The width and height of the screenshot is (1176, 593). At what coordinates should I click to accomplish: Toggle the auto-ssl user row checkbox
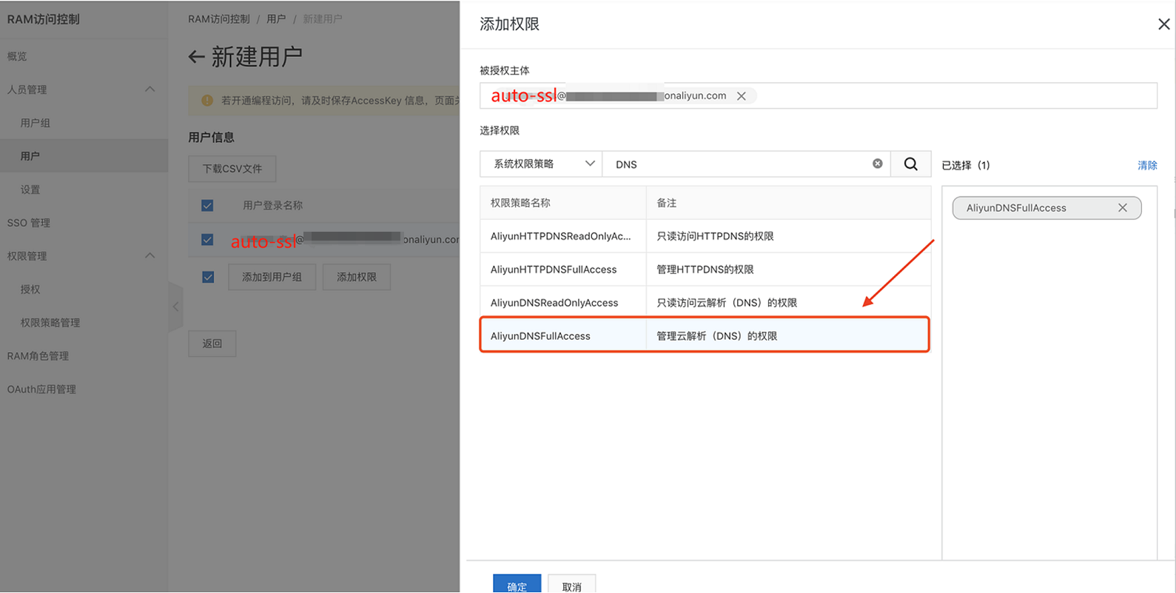pos(207,240)
